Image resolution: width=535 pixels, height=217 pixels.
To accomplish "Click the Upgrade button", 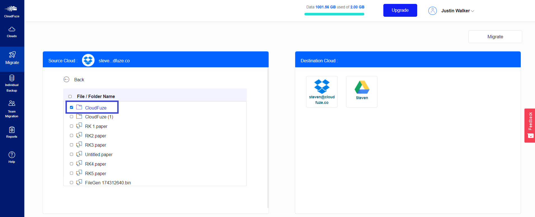I will point(400,10).
